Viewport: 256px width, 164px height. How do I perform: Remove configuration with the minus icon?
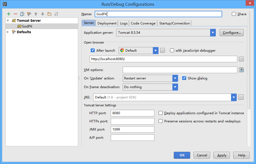[15, 14]
